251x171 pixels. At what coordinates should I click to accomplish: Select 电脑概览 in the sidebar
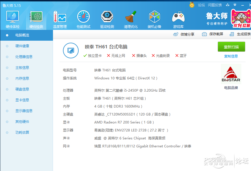pyautogui.click(x=26, y=35)
